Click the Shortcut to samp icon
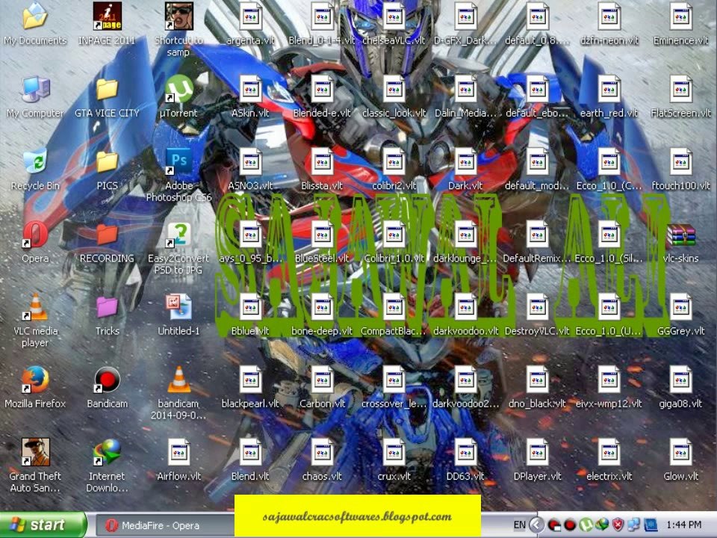Screen dimensions: 717x538 [179, 17]
